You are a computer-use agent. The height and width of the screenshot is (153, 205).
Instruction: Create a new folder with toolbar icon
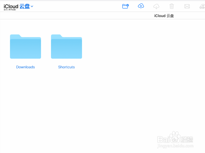point(126,6)
